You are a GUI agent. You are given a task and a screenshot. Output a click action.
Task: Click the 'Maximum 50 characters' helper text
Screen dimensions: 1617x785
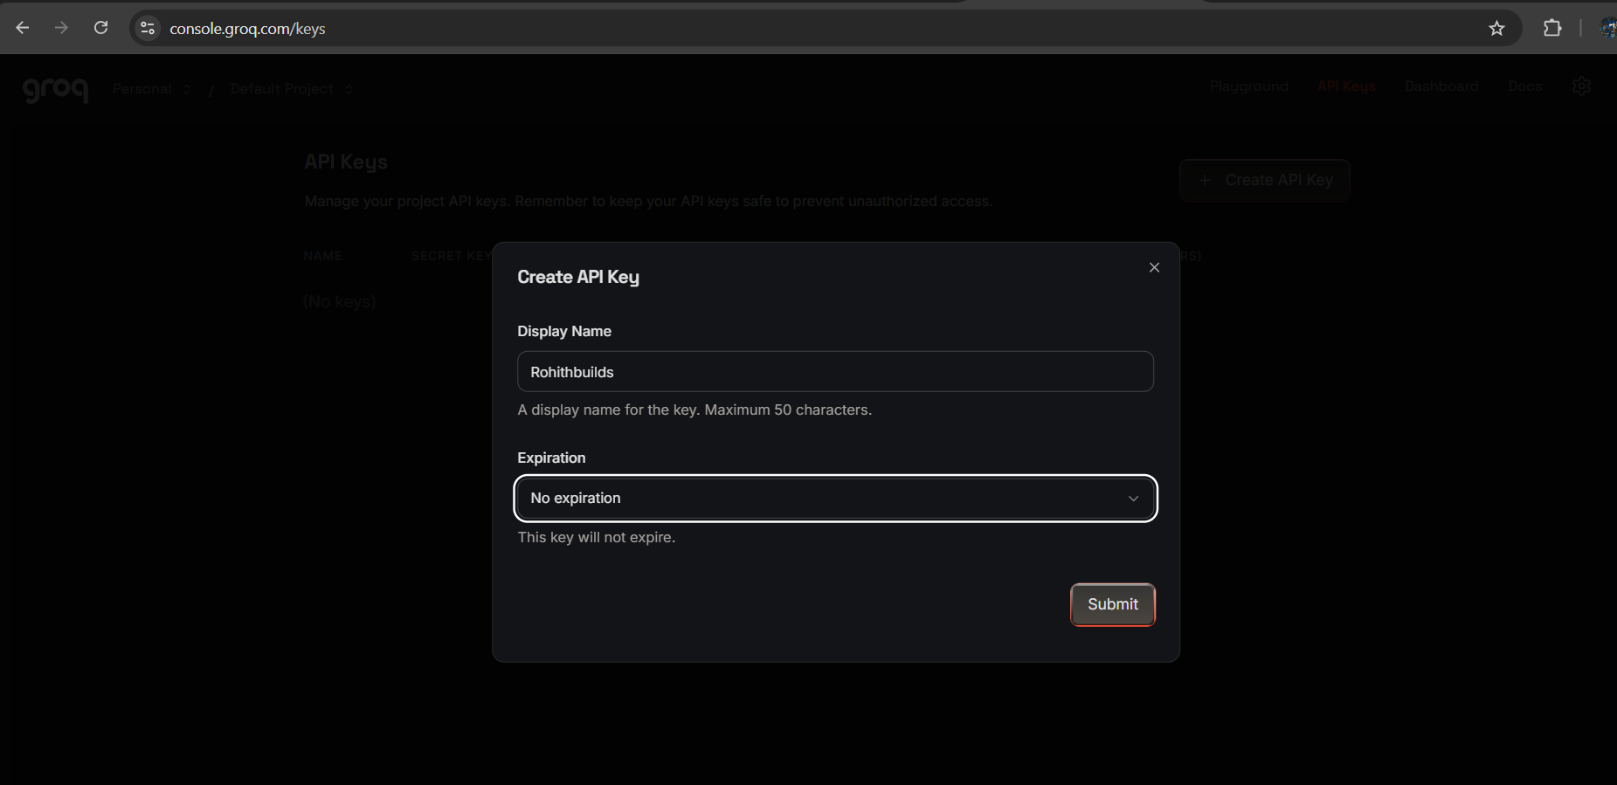[788, 410]
